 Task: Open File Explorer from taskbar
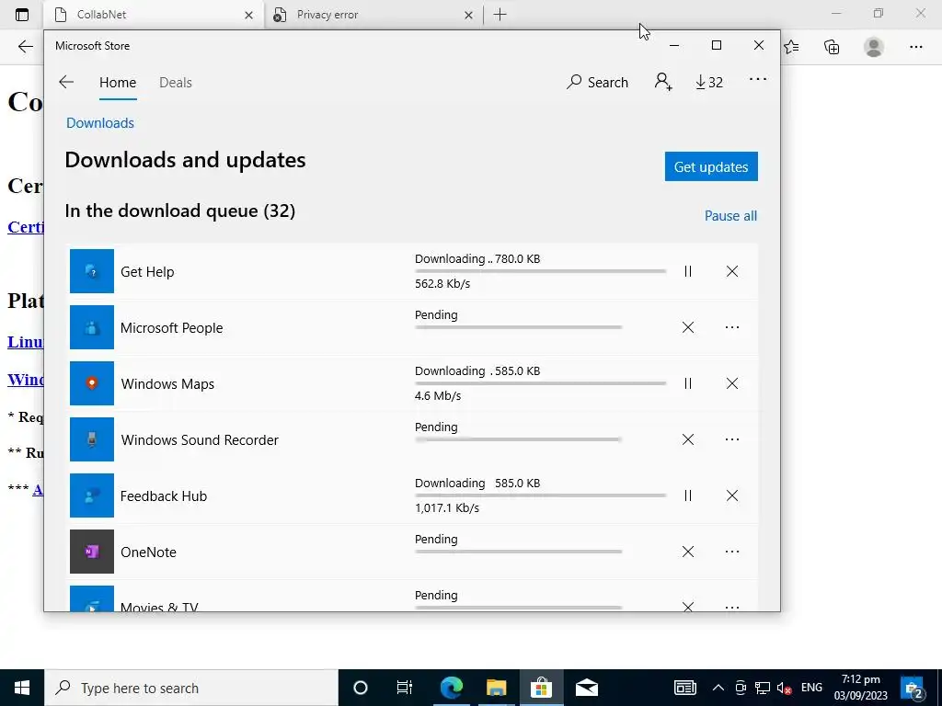click(496, 688)
